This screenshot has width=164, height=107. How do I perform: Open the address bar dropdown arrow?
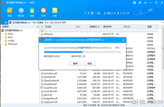click(163, 23)
